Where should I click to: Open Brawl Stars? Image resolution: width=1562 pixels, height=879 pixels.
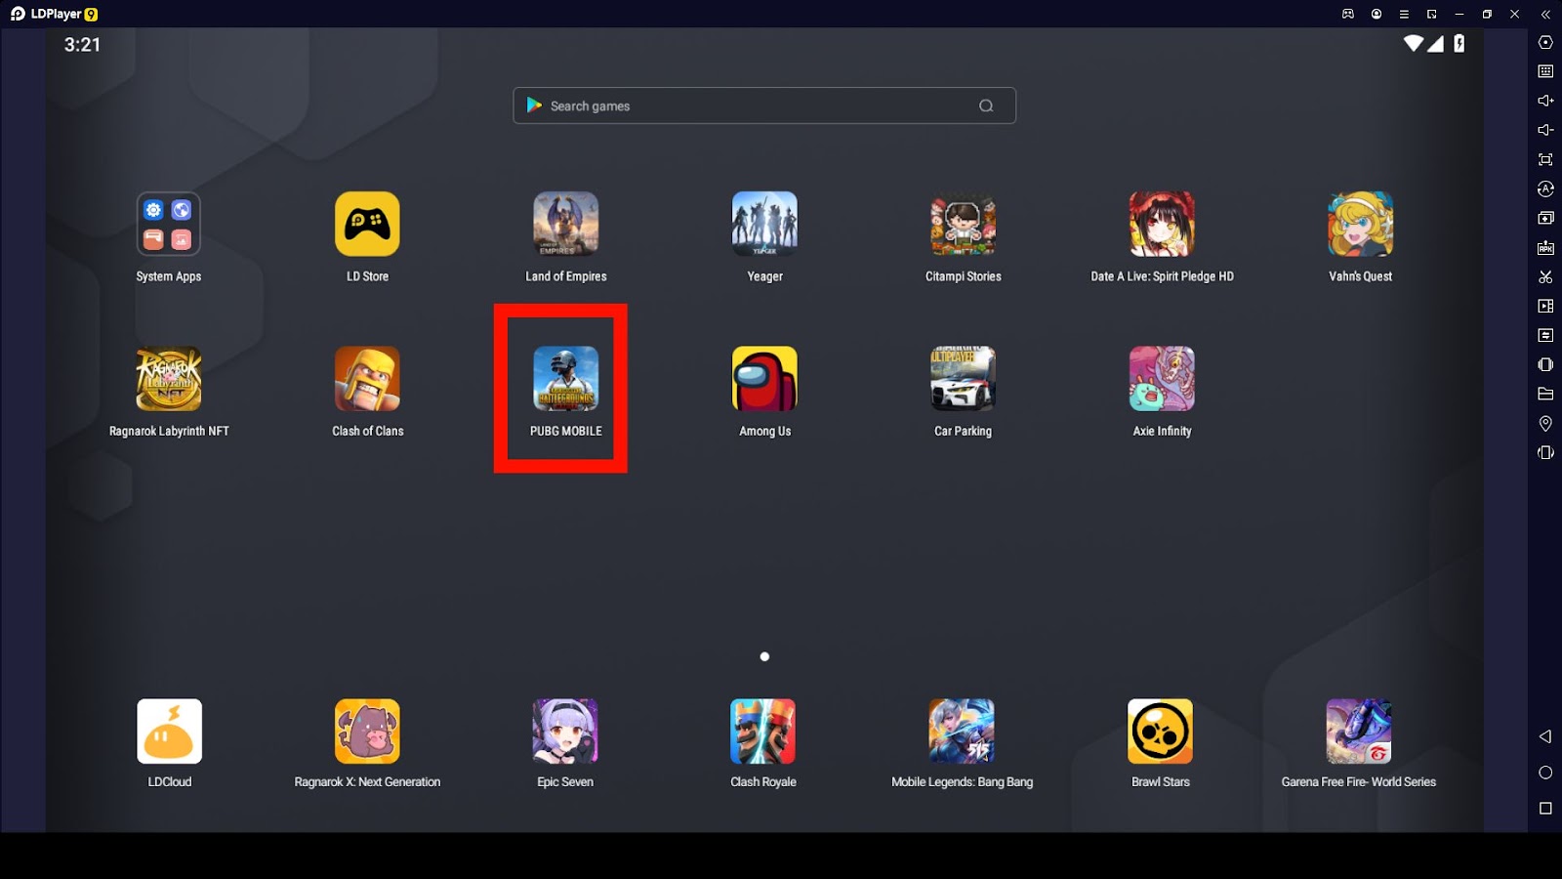coord(1160,732)
